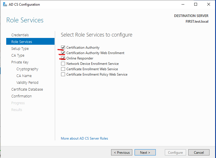Maximize the AD CS Configuration window
Viewport: 216px width, 158px height.
(196, 5)
